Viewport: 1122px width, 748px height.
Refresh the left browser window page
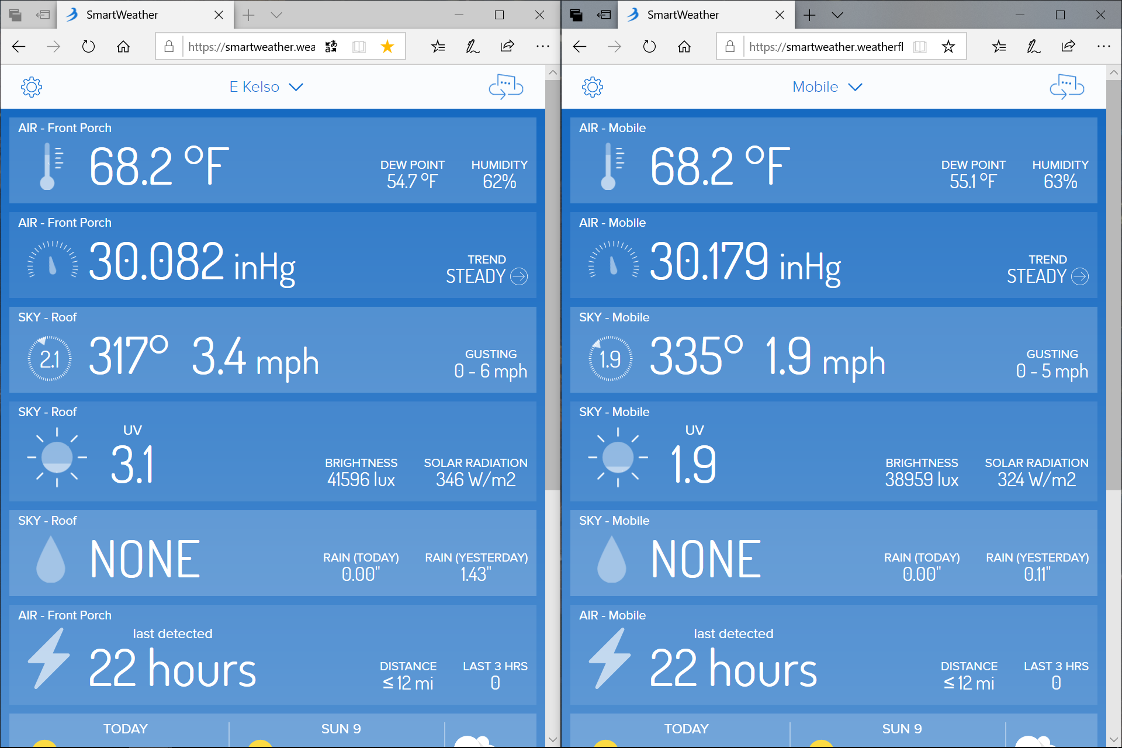(x=88, y=47)
